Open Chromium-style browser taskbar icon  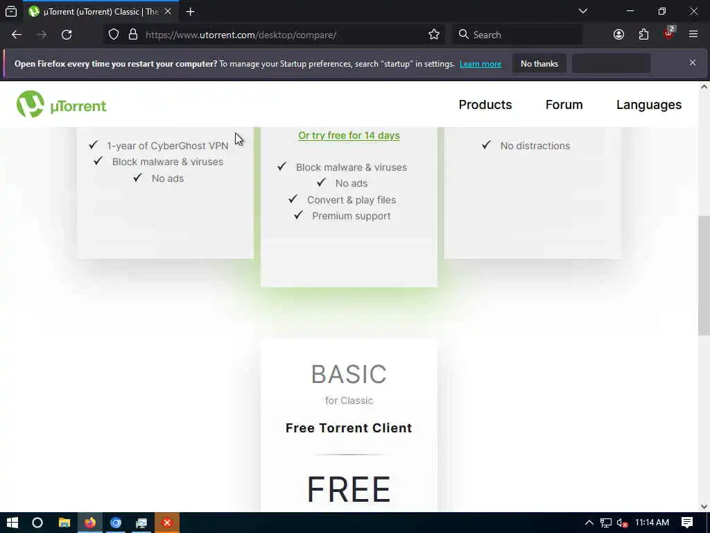116,523
